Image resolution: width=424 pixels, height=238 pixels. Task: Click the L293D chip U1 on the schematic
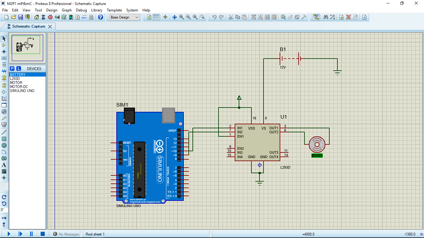tap(257, 142)
